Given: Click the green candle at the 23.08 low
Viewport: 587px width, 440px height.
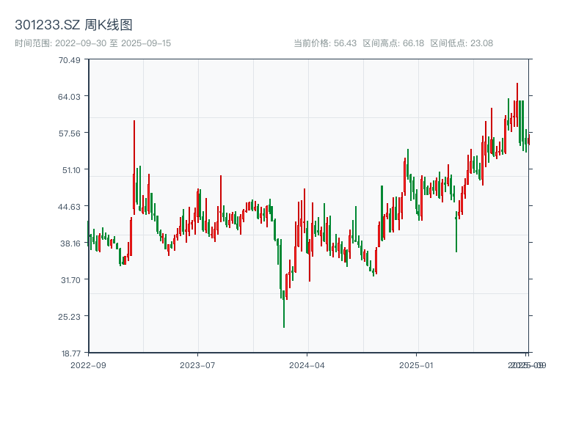Looking at the screenshot, I should click(x=284, y=309).
